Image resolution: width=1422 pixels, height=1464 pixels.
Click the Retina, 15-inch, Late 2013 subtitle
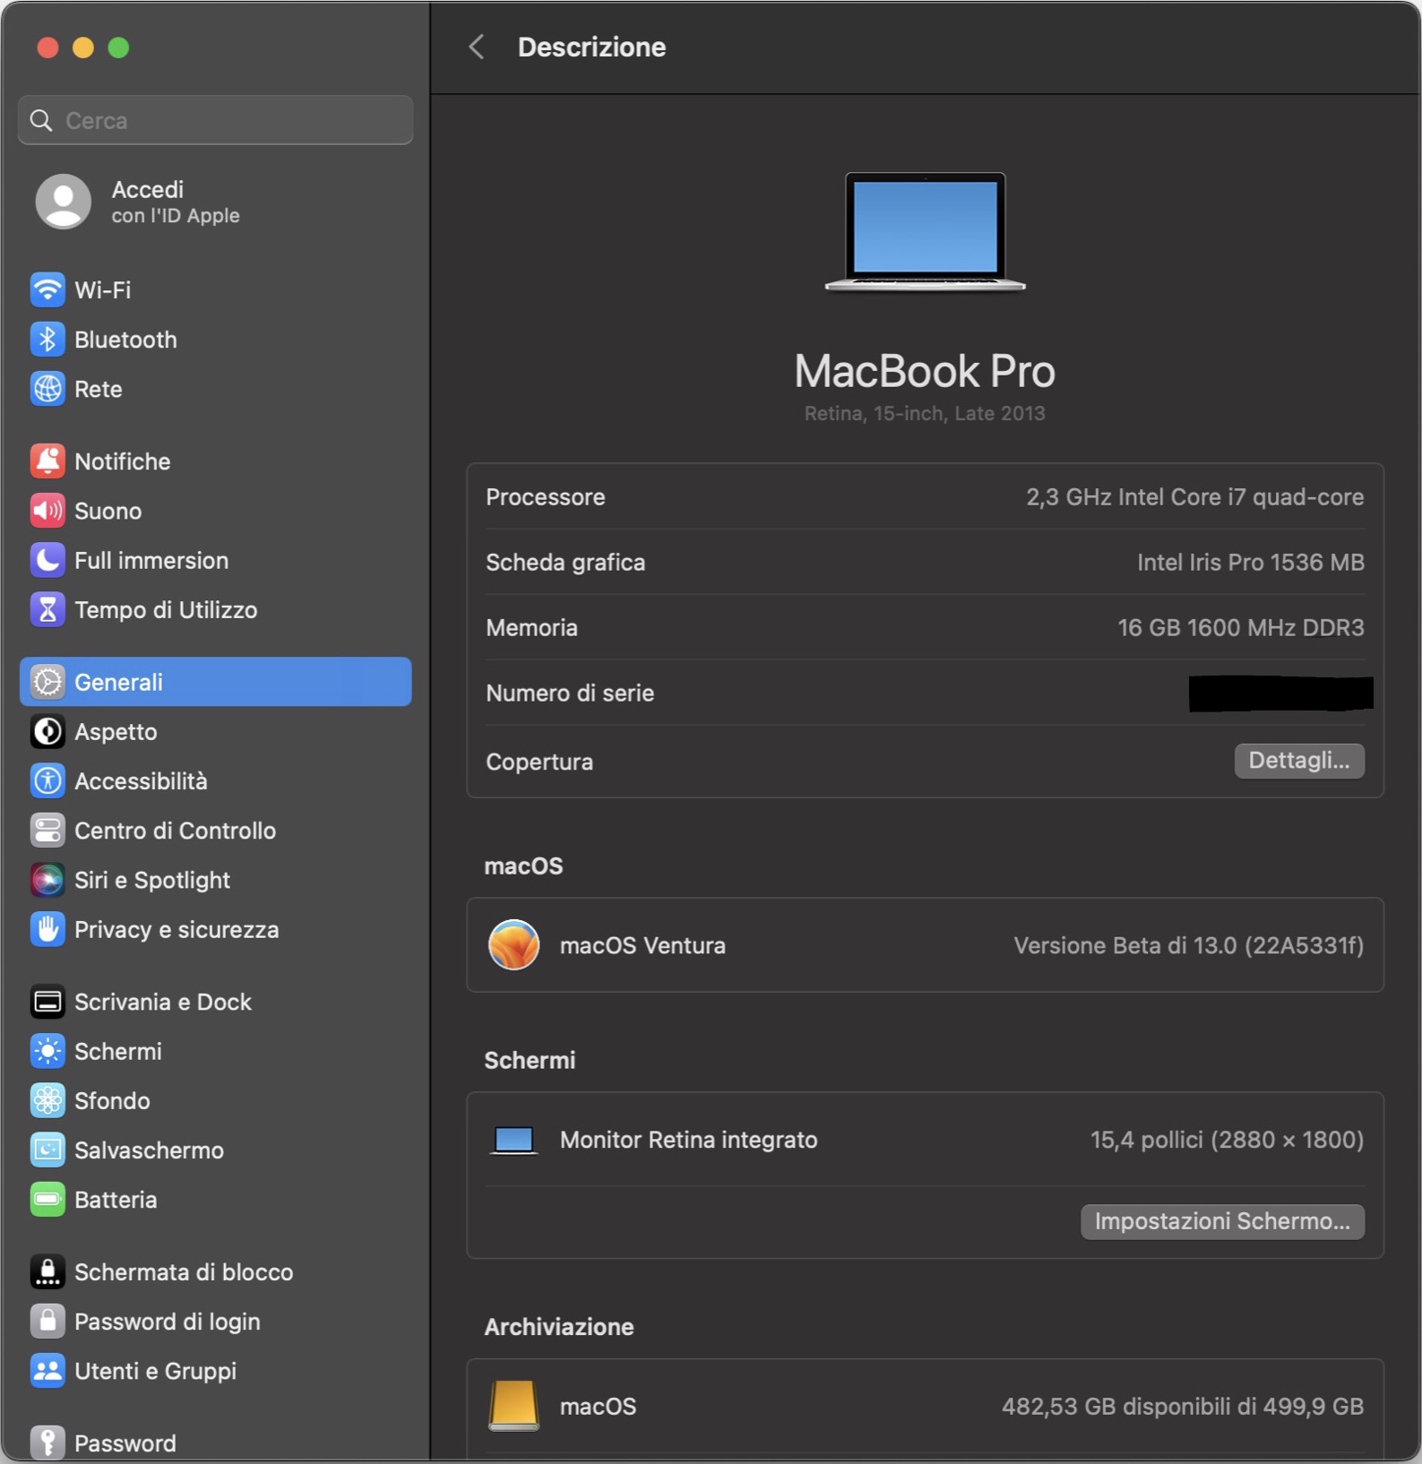click(925, 413)
